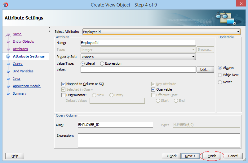Click the current-step Attribute Settings bullet icon
The height and width of the screenshot is (163, 248).
click(x=8, y=57)
